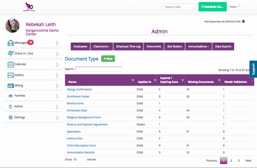This screenshot has width=257, height=168.
Task: Sort table by Name column
Action: [100, 80]
